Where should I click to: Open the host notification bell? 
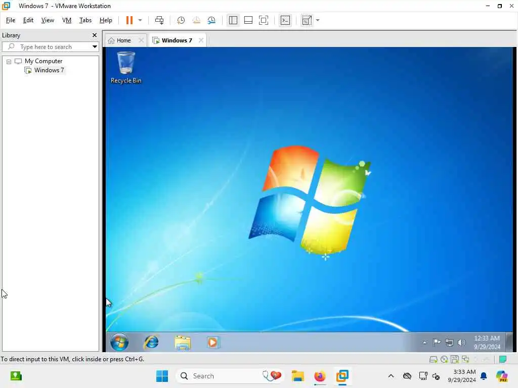click(x=484, y=376)
